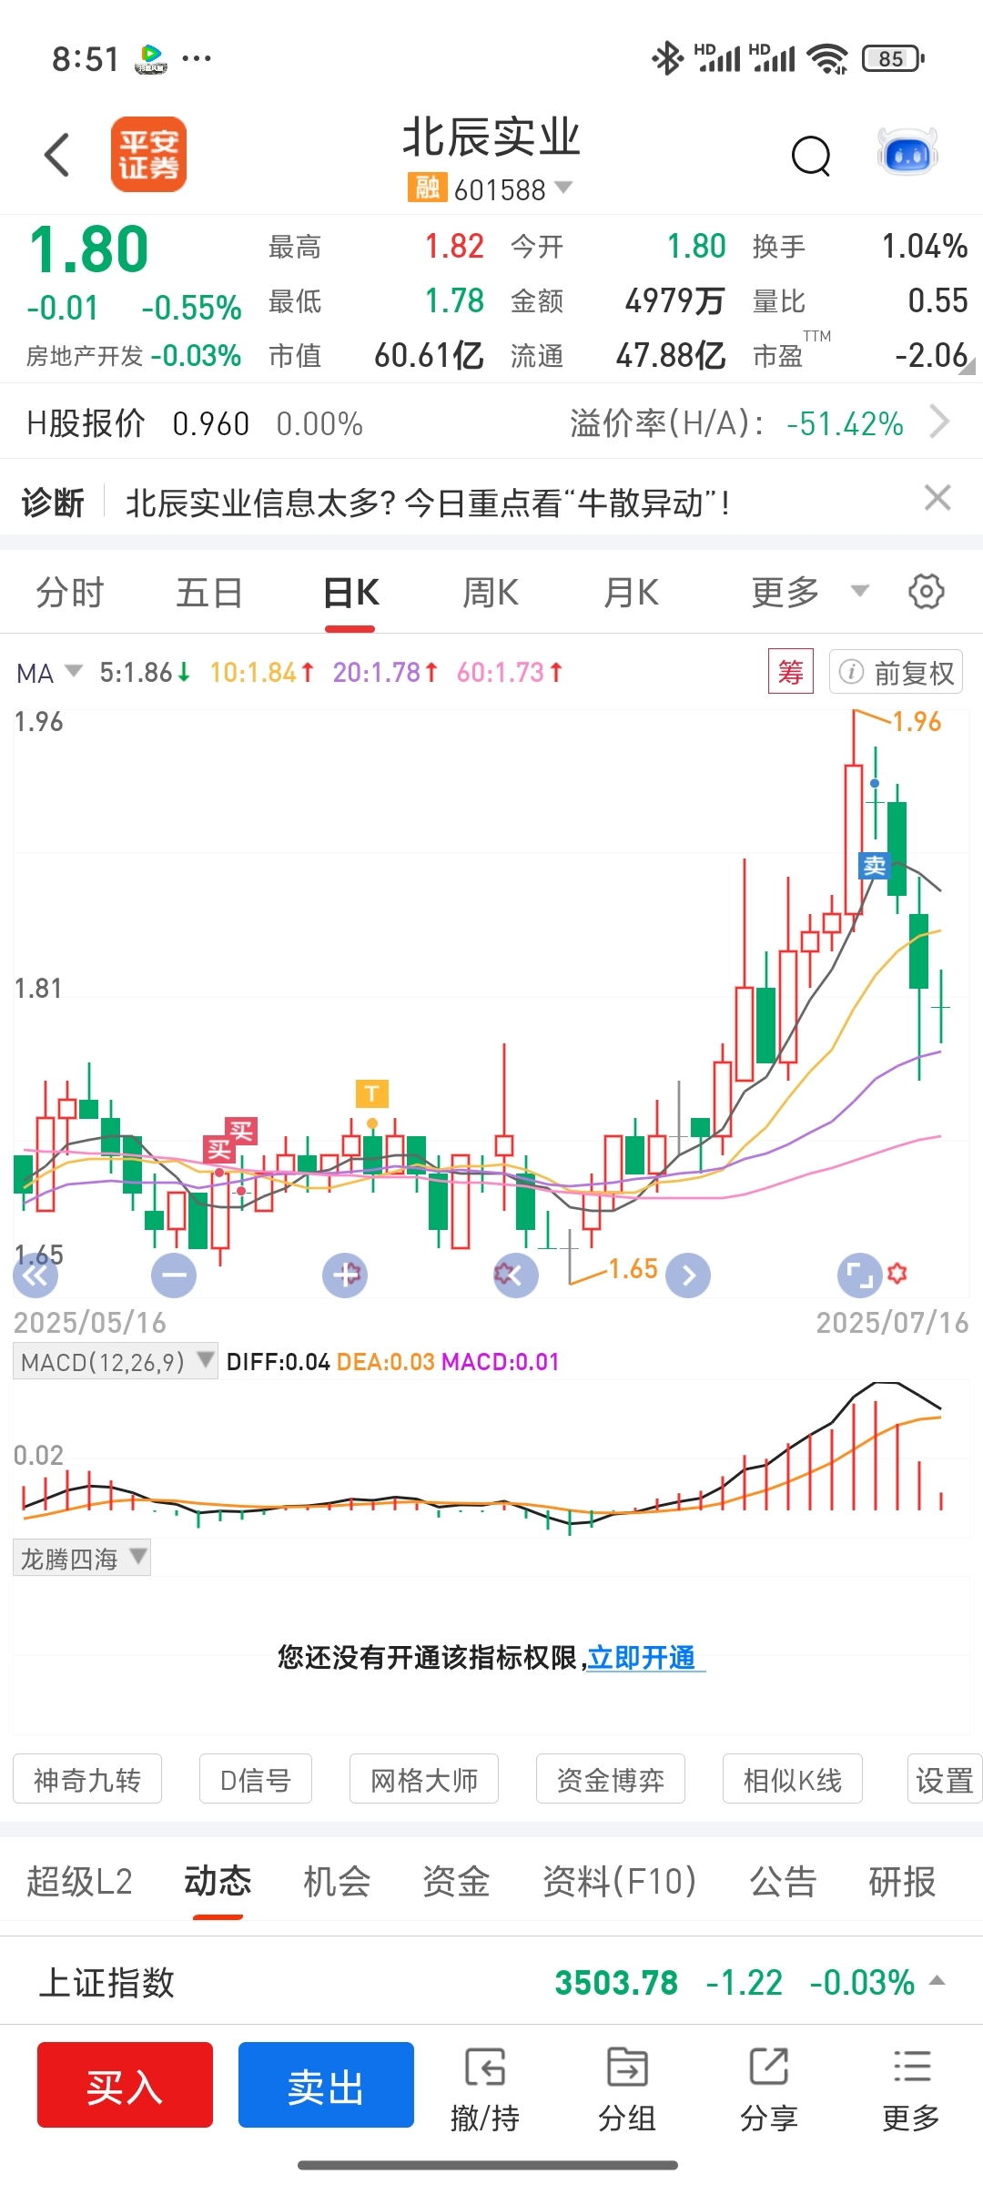Open the indicator 设置 button

point(945,1779)
